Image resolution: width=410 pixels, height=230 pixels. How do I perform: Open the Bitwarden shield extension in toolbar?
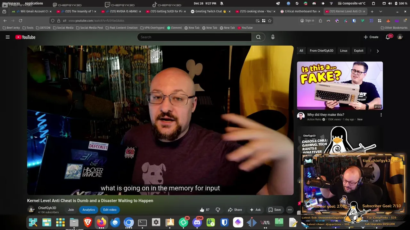[354, 20]
